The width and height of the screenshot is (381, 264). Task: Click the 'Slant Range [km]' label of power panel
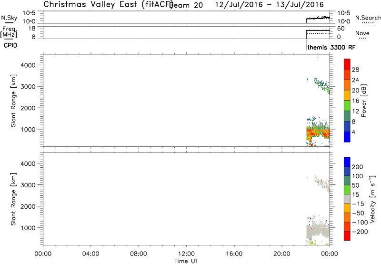click(13, 101)
